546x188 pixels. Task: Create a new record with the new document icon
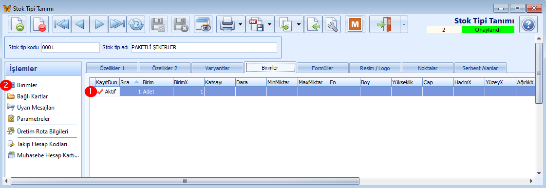pyautogui.click(x=17, y=24)
